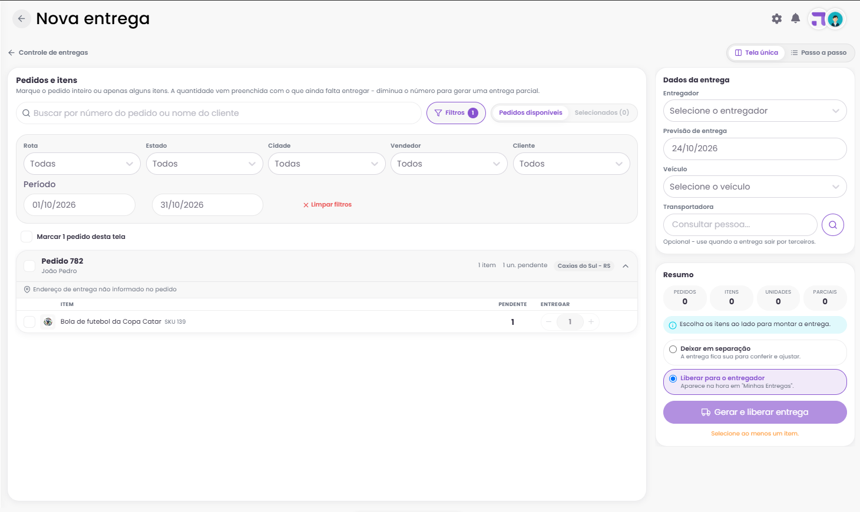Viewport: 860px width, 512px height.
Task: Switch to 'Passo a passo' view
Action: (x=819, y=53)
